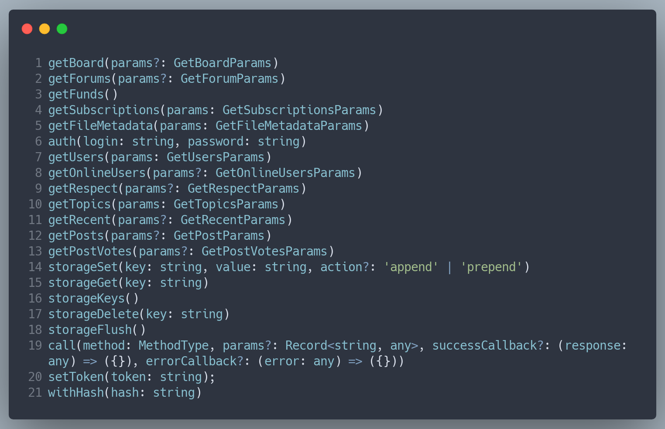
Task: Click line number 10 in the gutter
Action: (x=35, y=204)
